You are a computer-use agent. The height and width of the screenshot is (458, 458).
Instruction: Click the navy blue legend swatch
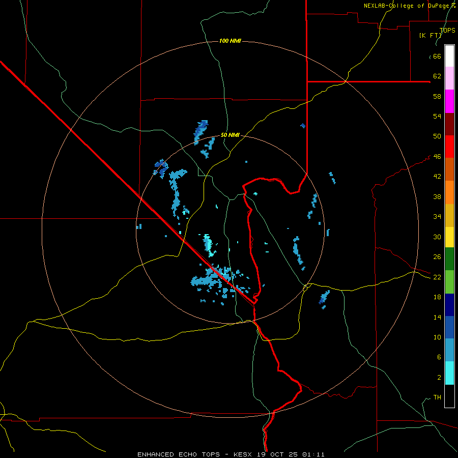tap(449, 305)
